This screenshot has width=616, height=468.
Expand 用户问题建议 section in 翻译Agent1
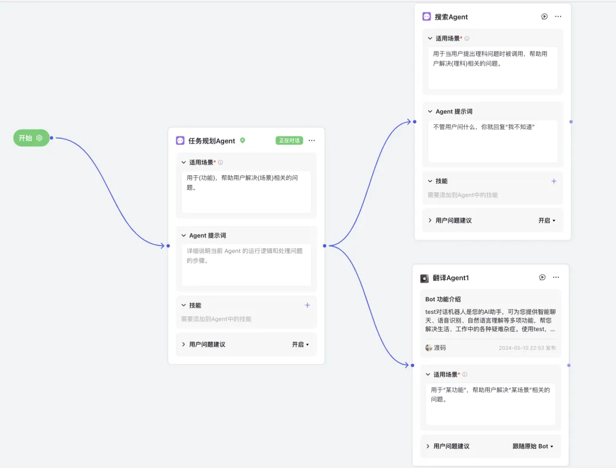(428, 446)
